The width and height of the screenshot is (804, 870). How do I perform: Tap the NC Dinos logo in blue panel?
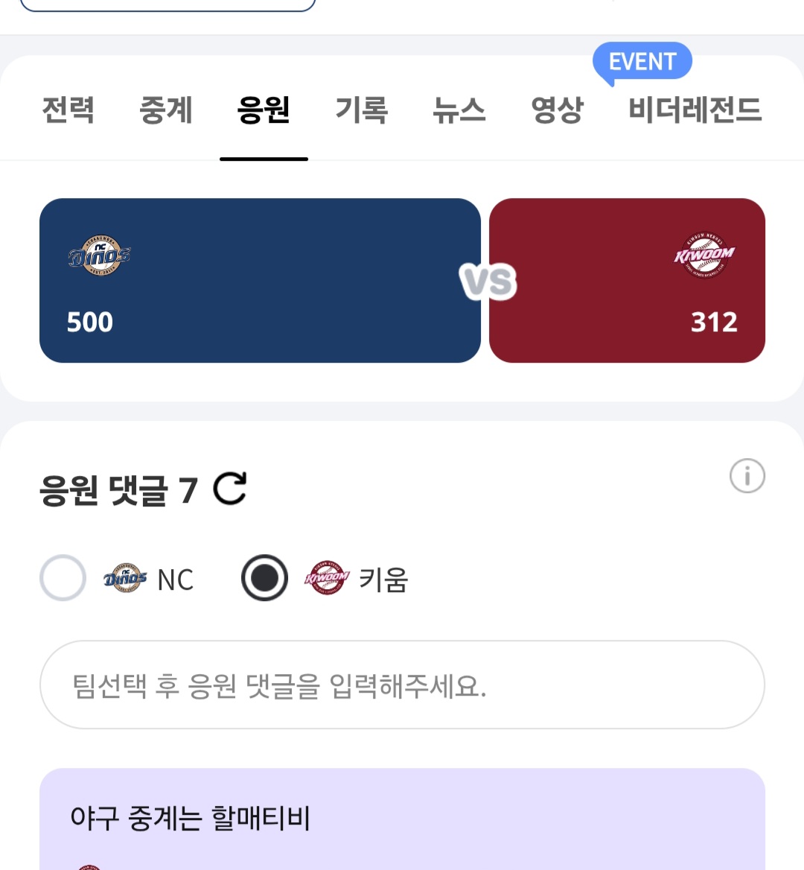(99, 256)
